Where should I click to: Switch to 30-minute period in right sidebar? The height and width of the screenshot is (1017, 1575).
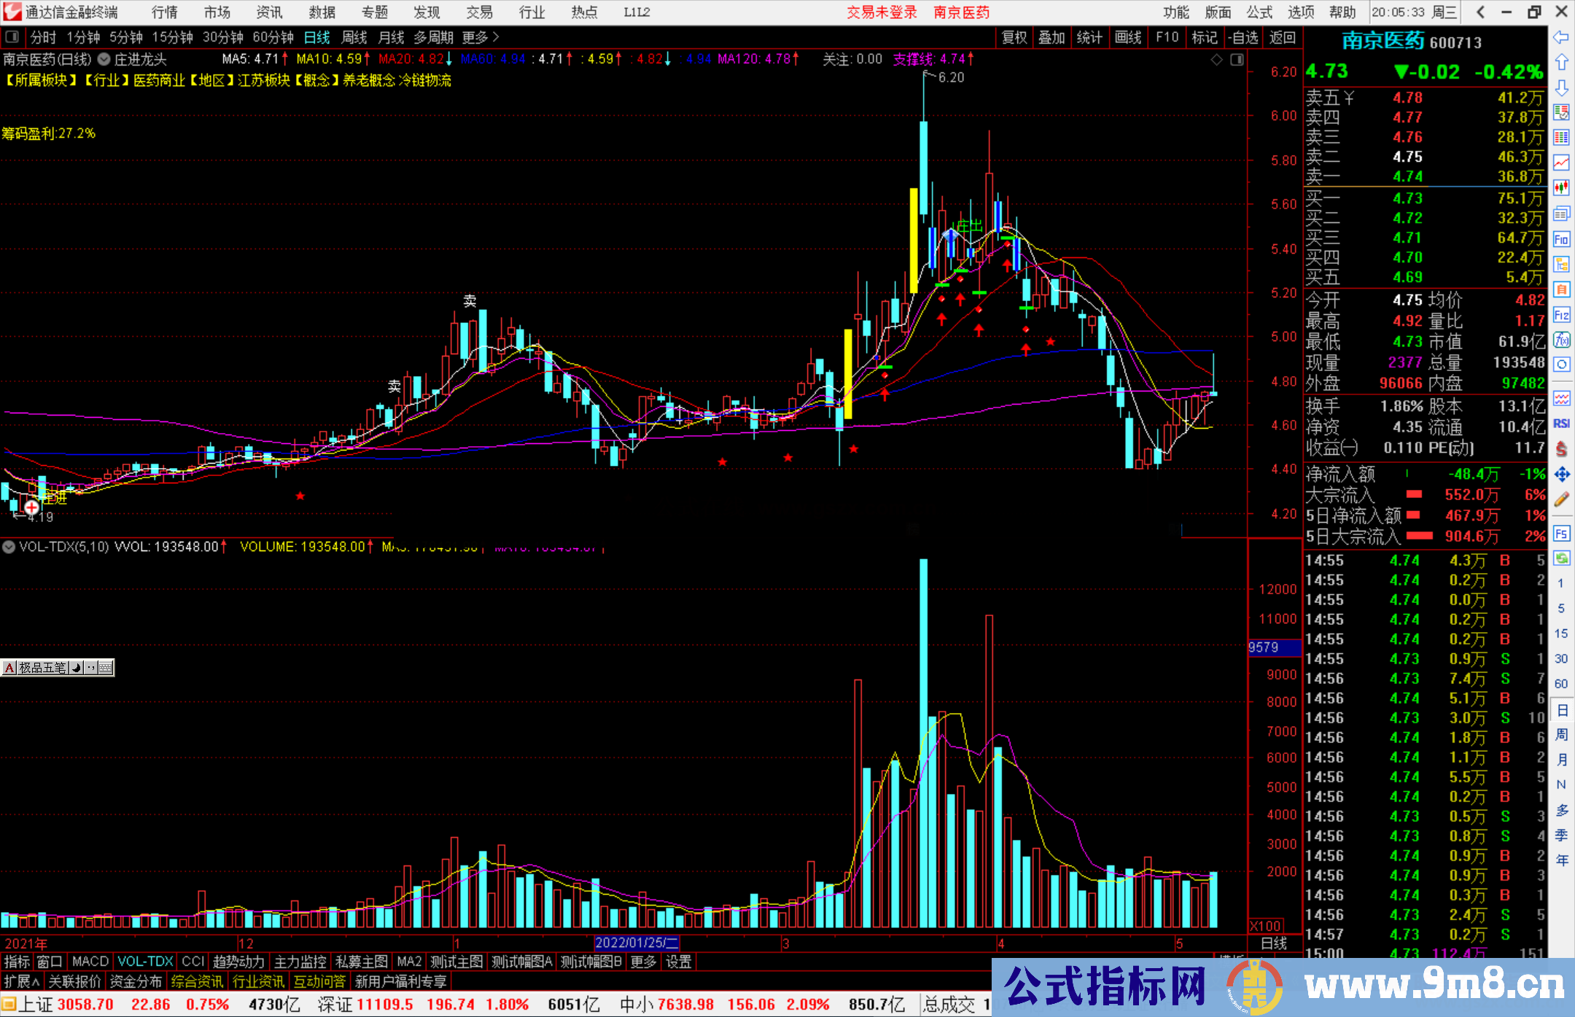point(1561,658)
